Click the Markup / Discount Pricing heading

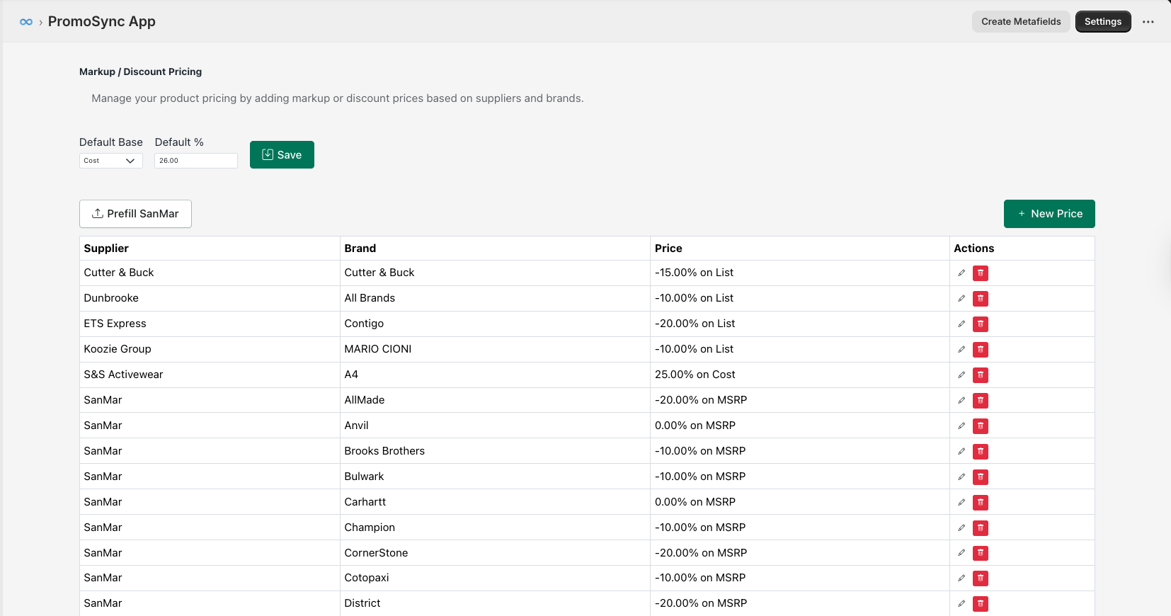[x=140, y=72]
